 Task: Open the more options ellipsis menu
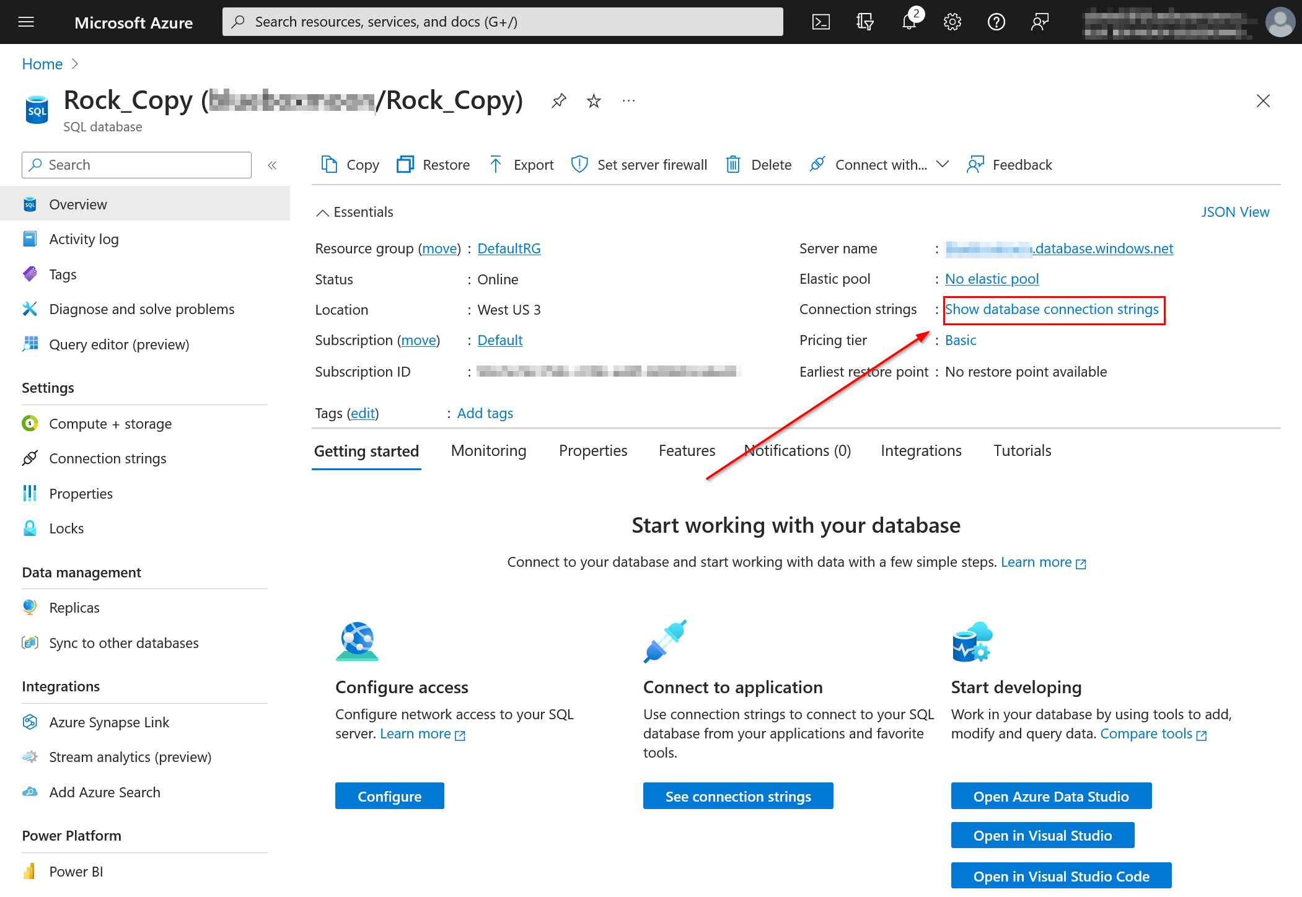click(x=628, y=100)
